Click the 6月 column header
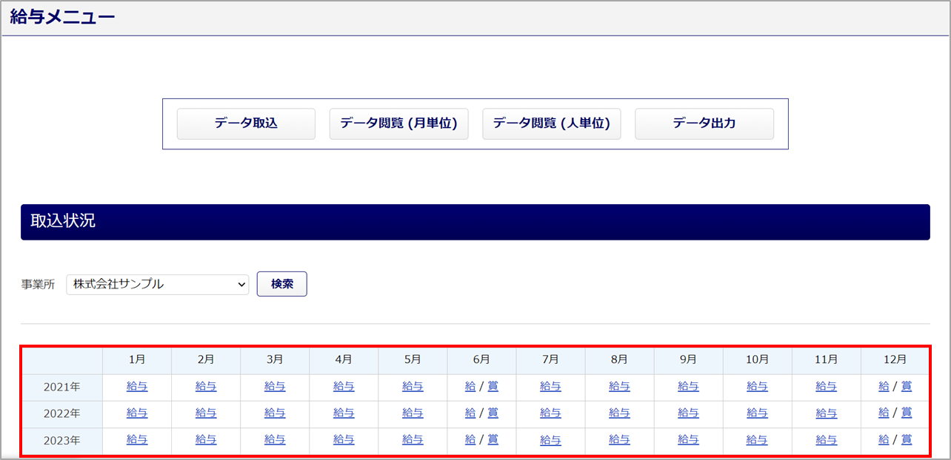951x460 pixels. click(x=481, y=360)
